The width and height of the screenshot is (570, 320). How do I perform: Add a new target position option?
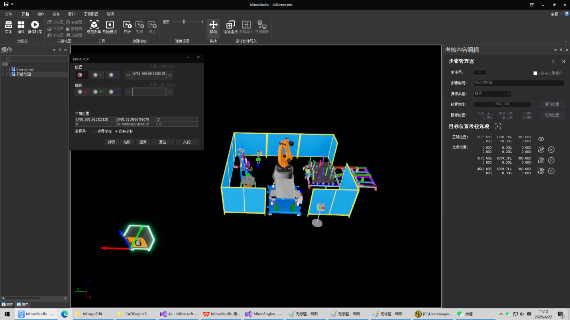498,126
